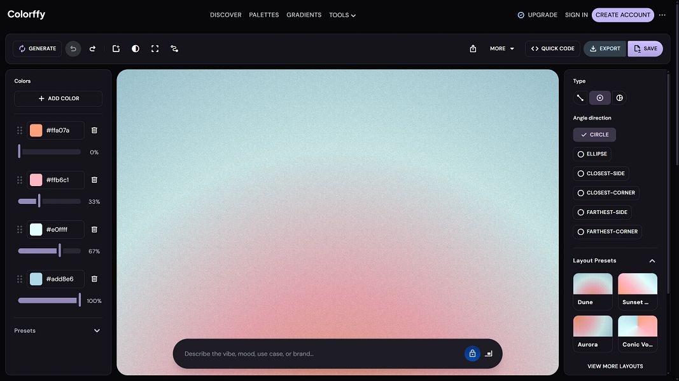Image resolution: width=679 pixels, height=381 pixels.
Task: Select the Ellipse option
Action: point(592,154)
